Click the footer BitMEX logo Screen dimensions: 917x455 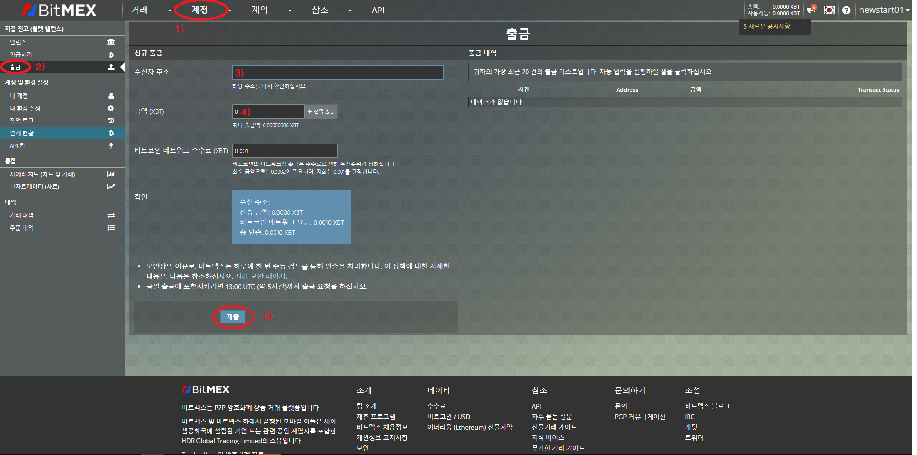pos(206,389)
